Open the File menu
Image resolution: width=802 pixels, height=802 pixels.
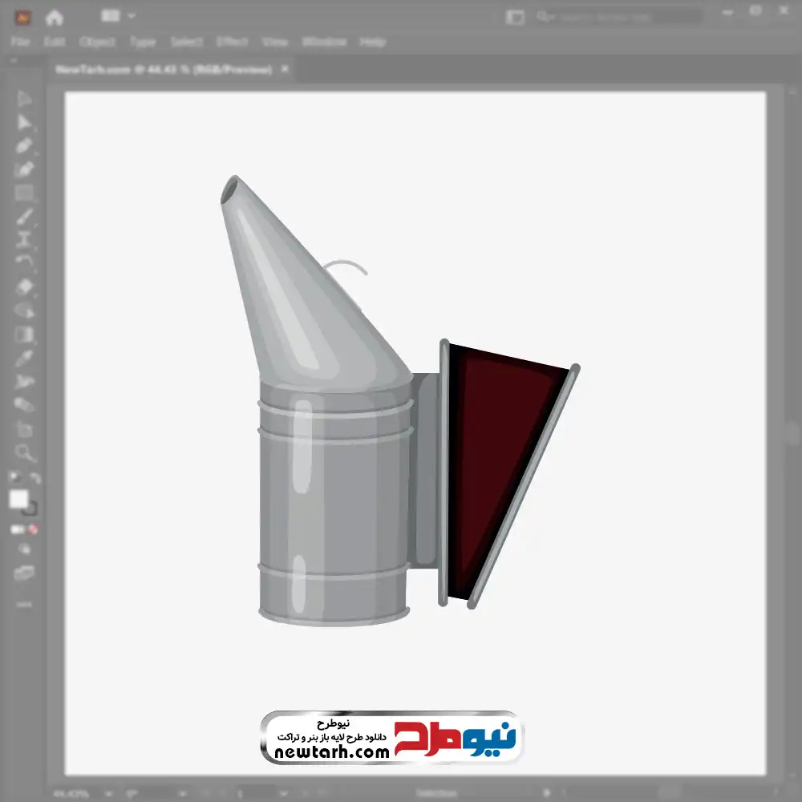pos(20,42)
